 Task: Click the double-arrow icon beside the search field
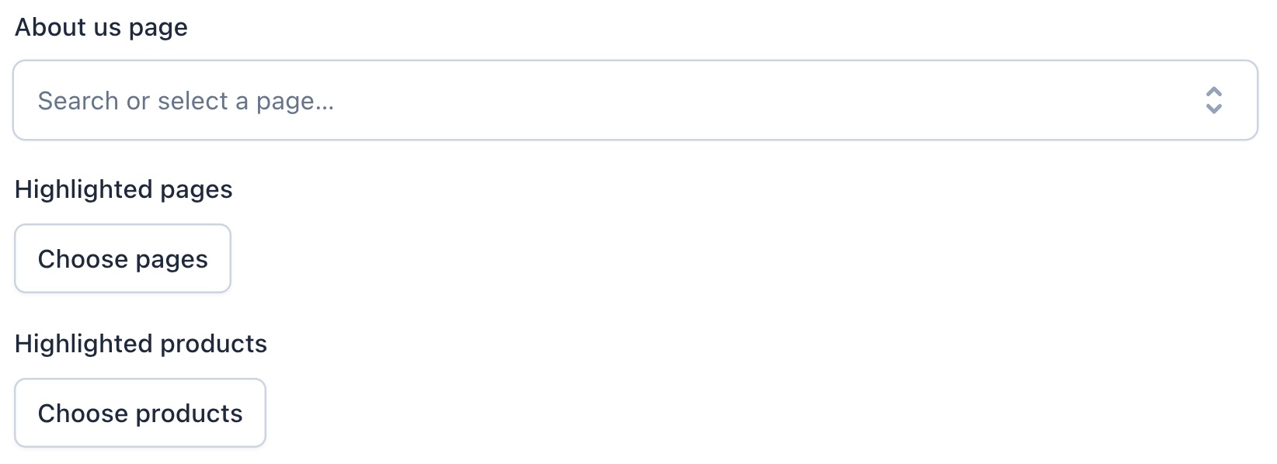1213,101
